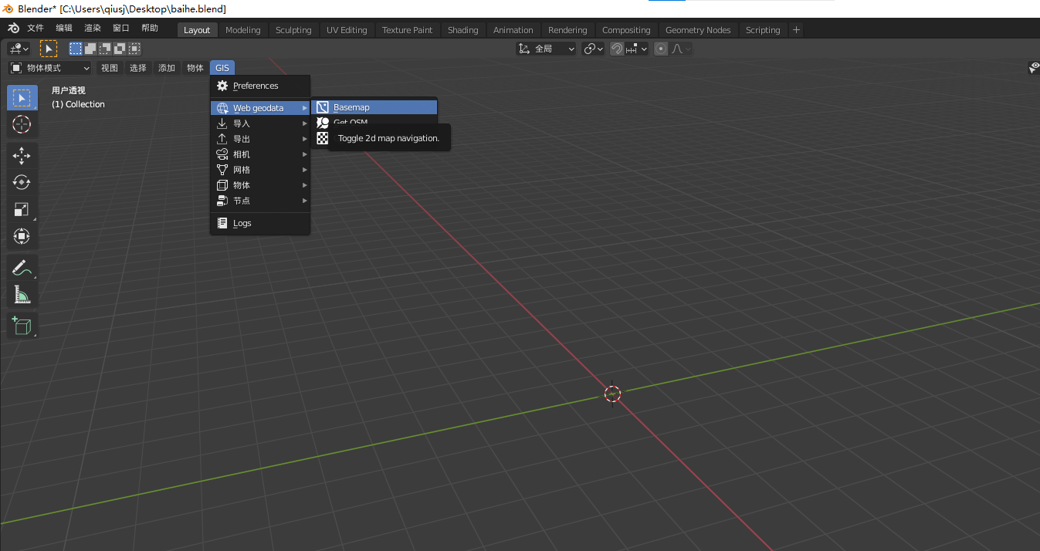Image resolution: width=1040 pixels, height=551 pixels.
Task: Select the Transform tool
Action: tap(22, 236)
